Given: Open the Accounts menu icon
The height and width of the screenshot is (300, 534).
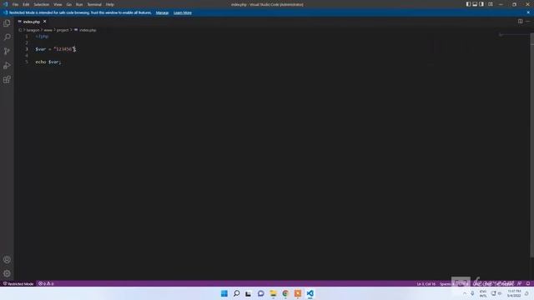Looking at the screenshot, I should point(7,259).
